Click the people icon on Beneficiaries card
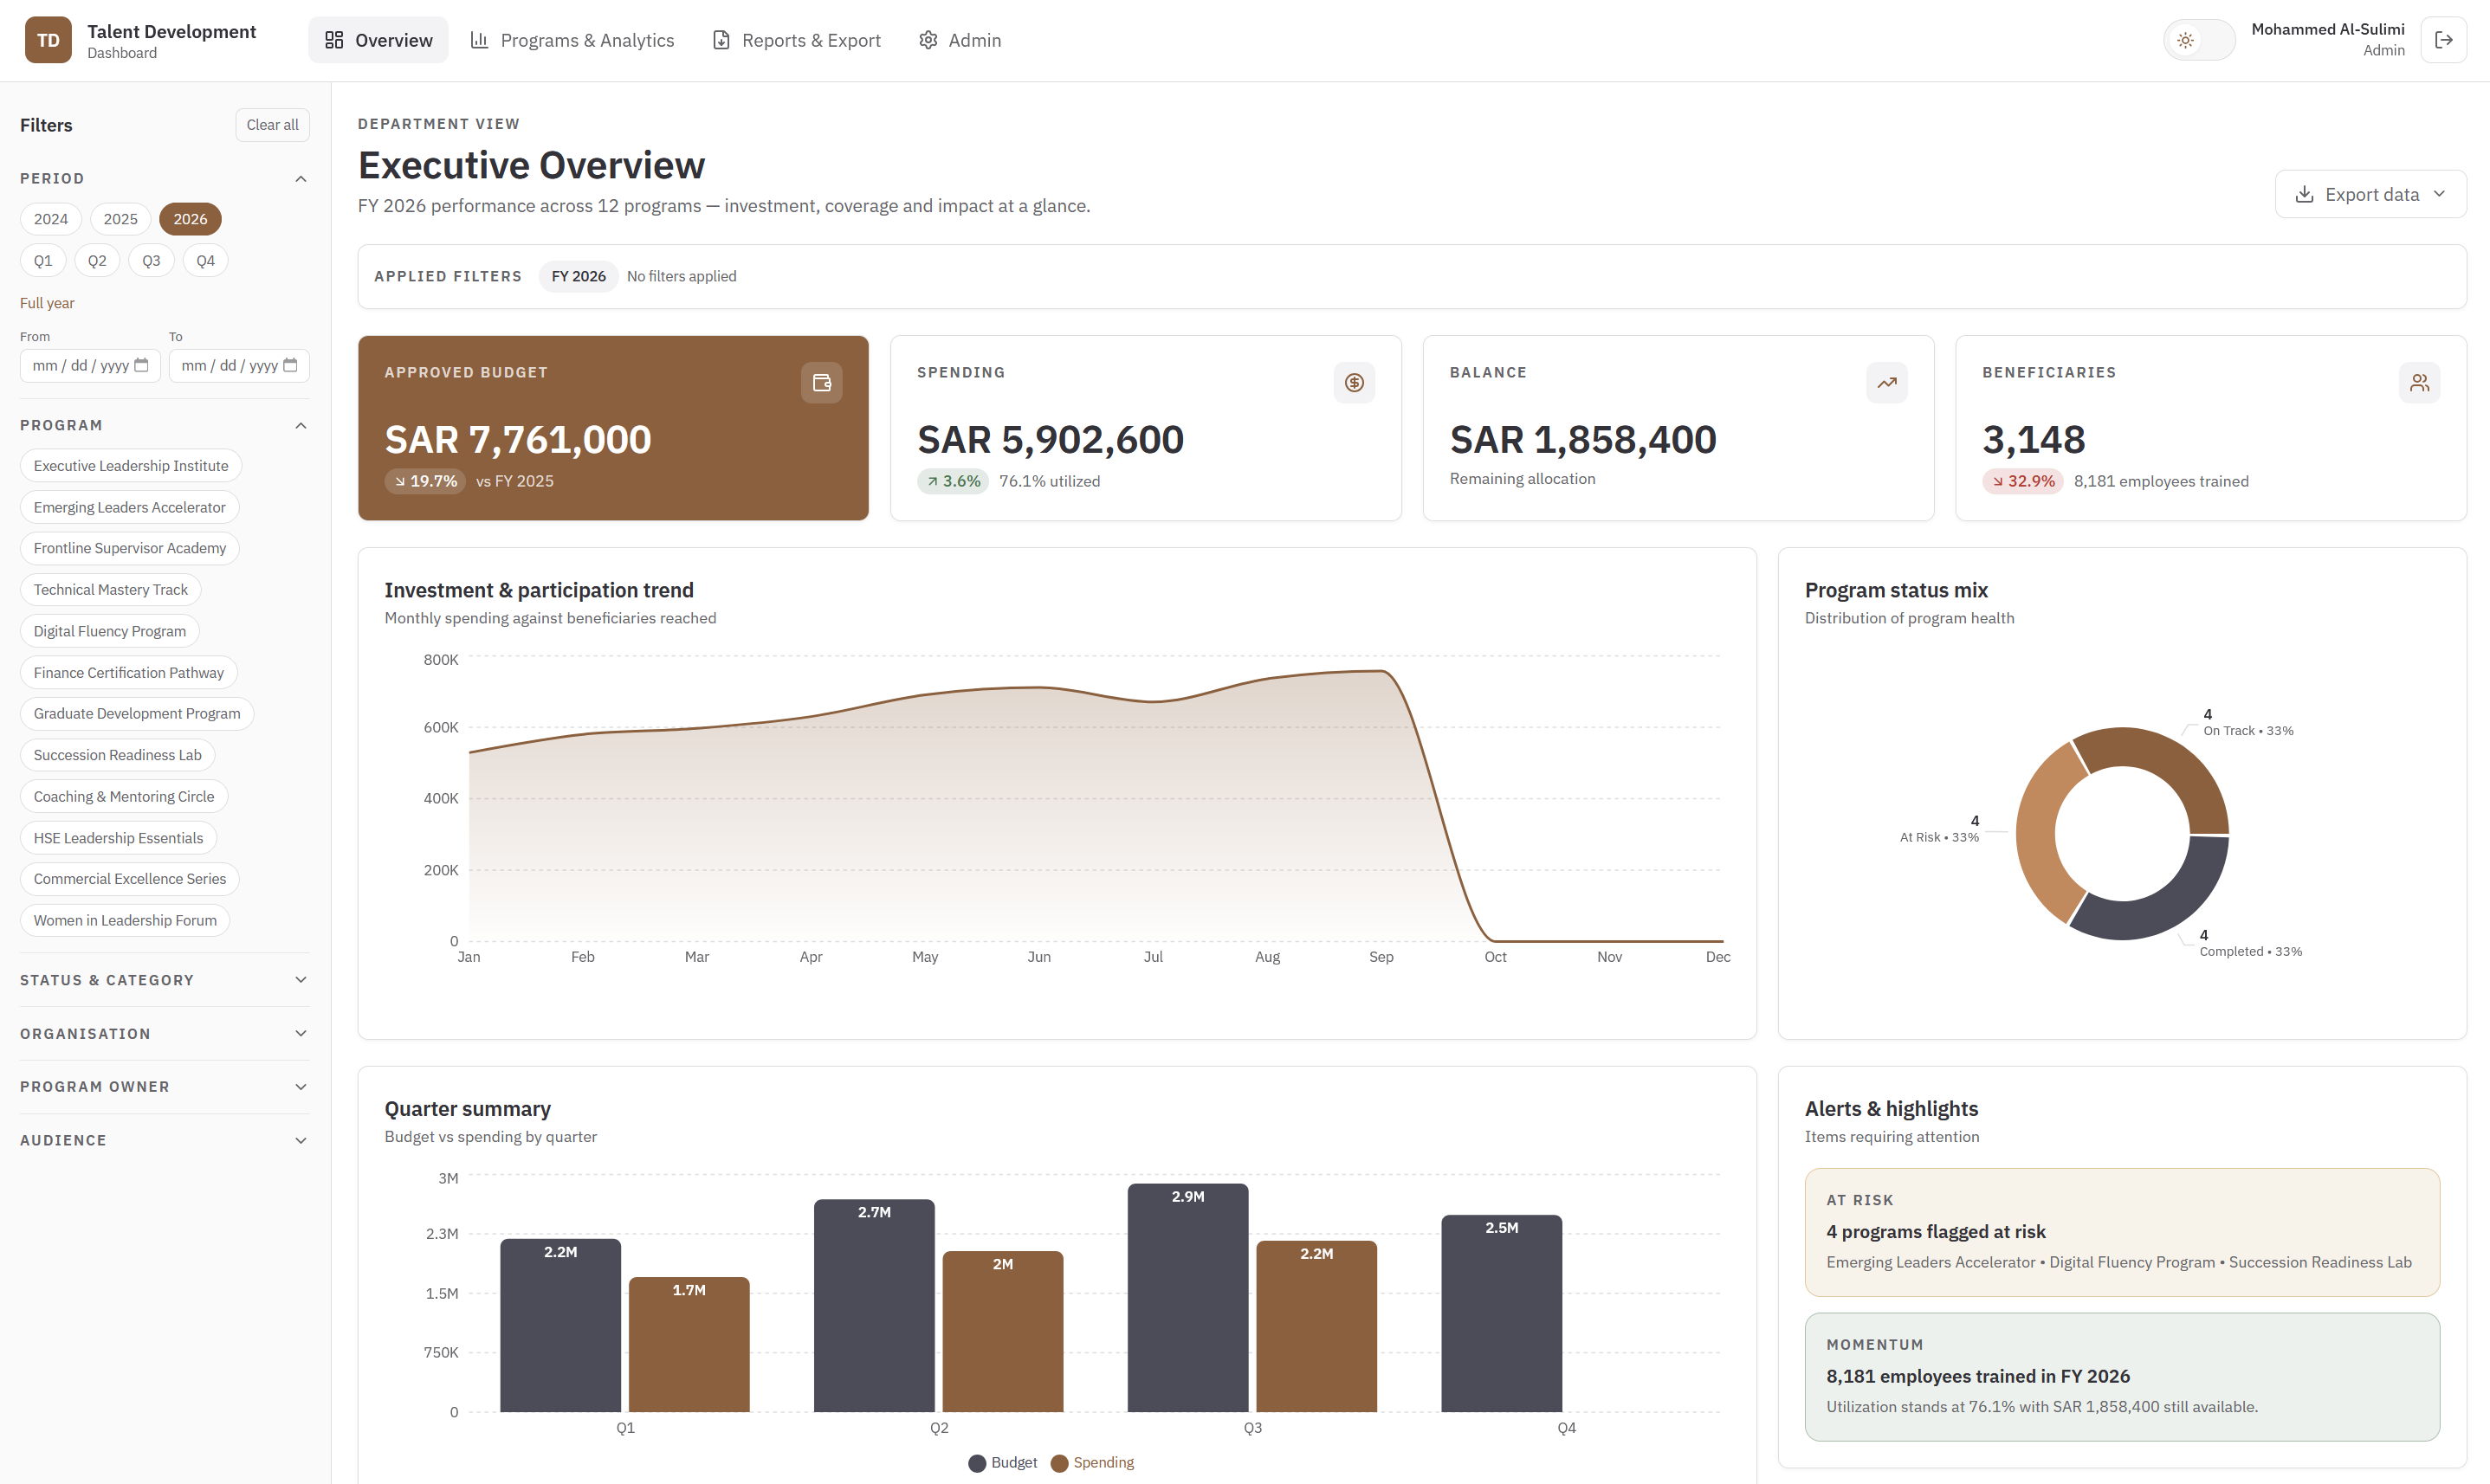This screenshot has width=2490, height=1484. [2419, 383]
